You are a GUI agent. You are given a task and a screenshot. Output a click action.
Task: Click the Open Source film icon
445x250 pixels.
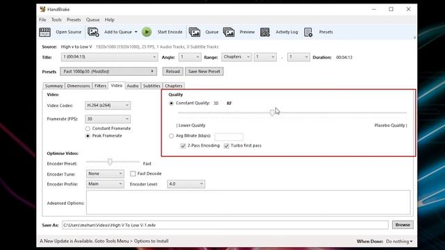coord(44,32)
